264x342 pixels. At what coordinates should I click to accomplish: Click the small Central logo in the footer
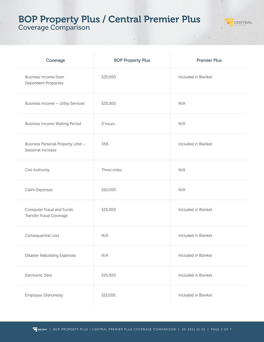(40, 329)
